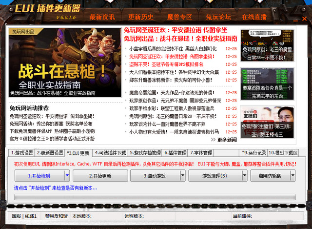Open the 更新历史 navigation tab
This screenshot has height=229, width=312.
(140, 17)
